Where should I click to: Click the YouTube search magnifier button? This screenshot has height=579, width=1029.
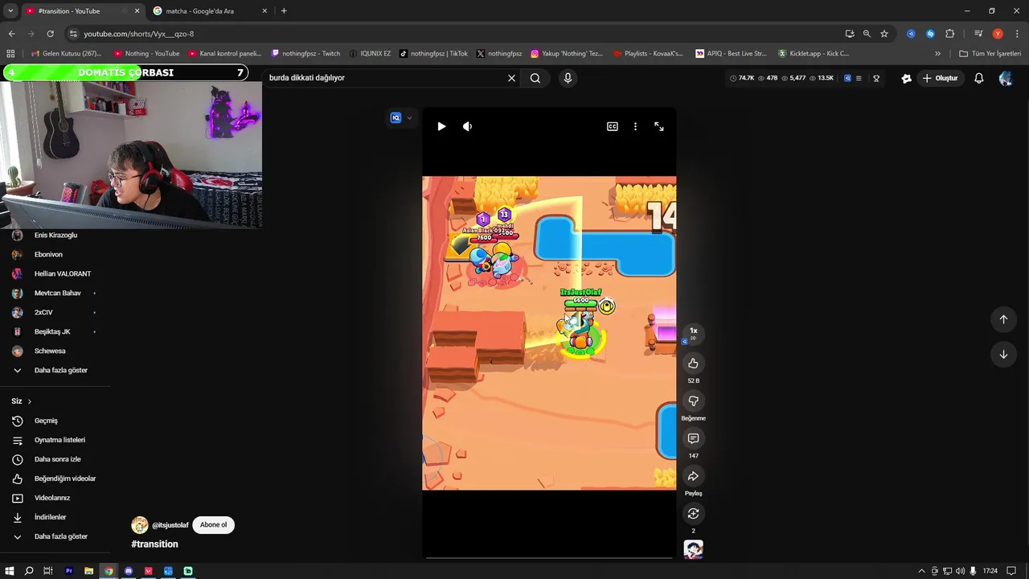tap(535, 78)
